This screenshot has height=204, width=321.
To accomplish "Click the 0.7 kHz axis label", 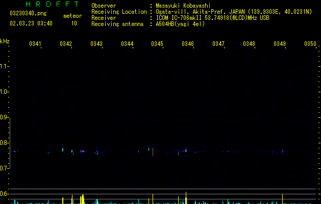I will tap(4, 168).
